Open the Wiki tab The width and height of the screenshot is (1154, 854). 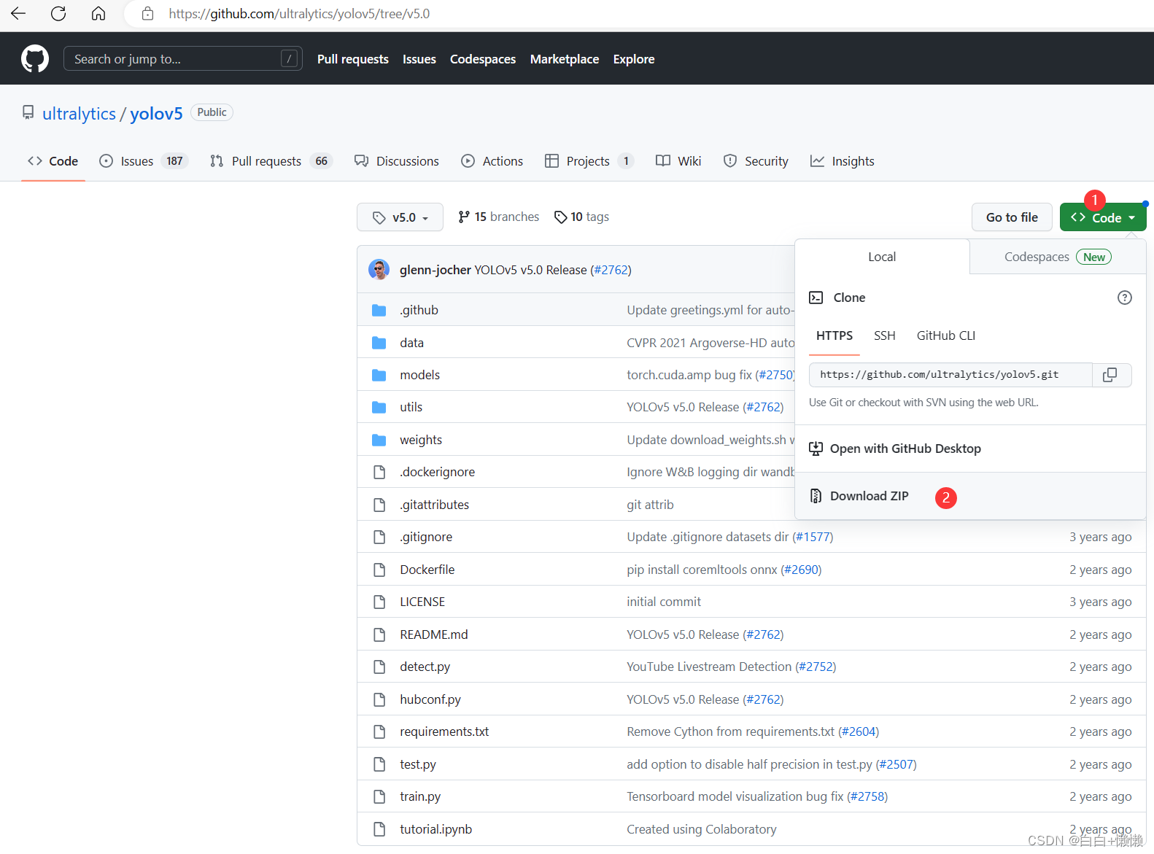pyautogui.click(x=678, y=161)
